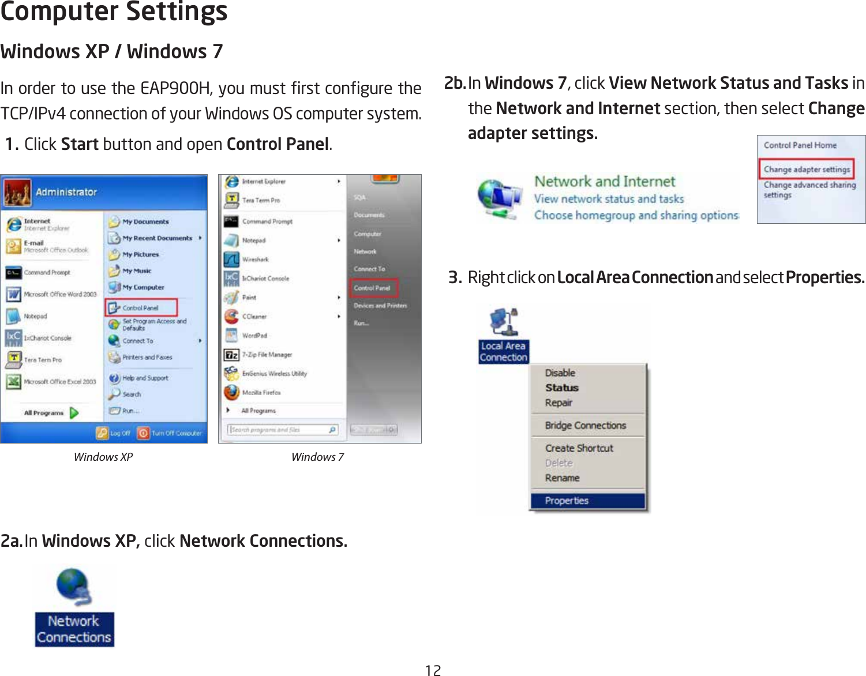Click Connect To in Windows 7 right pane

tap(369, 269)
